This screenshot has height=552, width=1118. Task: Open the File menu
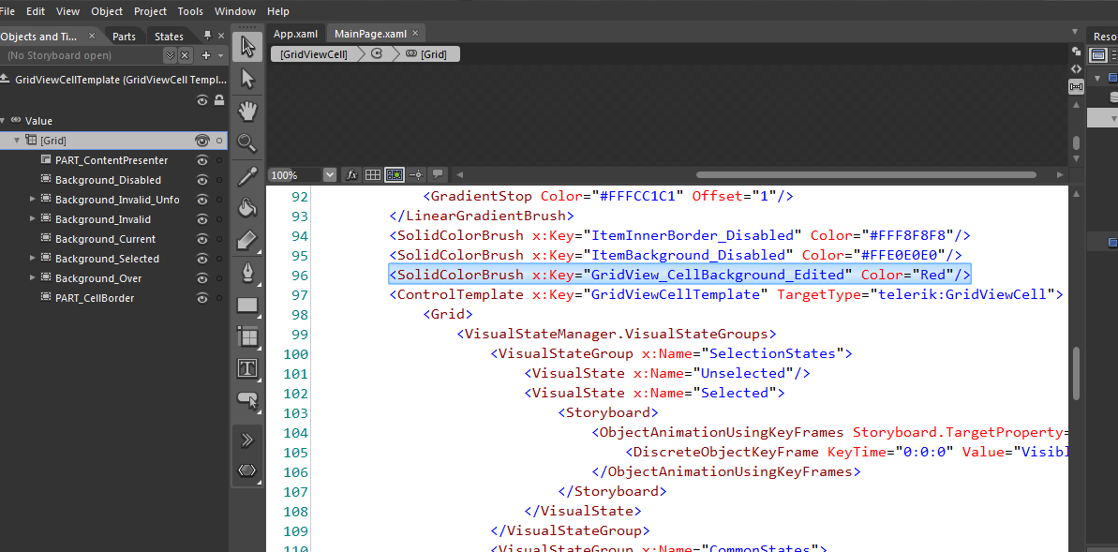coord(7,11)
